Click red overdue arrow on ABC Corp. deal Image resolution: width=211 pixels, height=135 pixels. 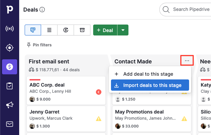tap(99, 92)
